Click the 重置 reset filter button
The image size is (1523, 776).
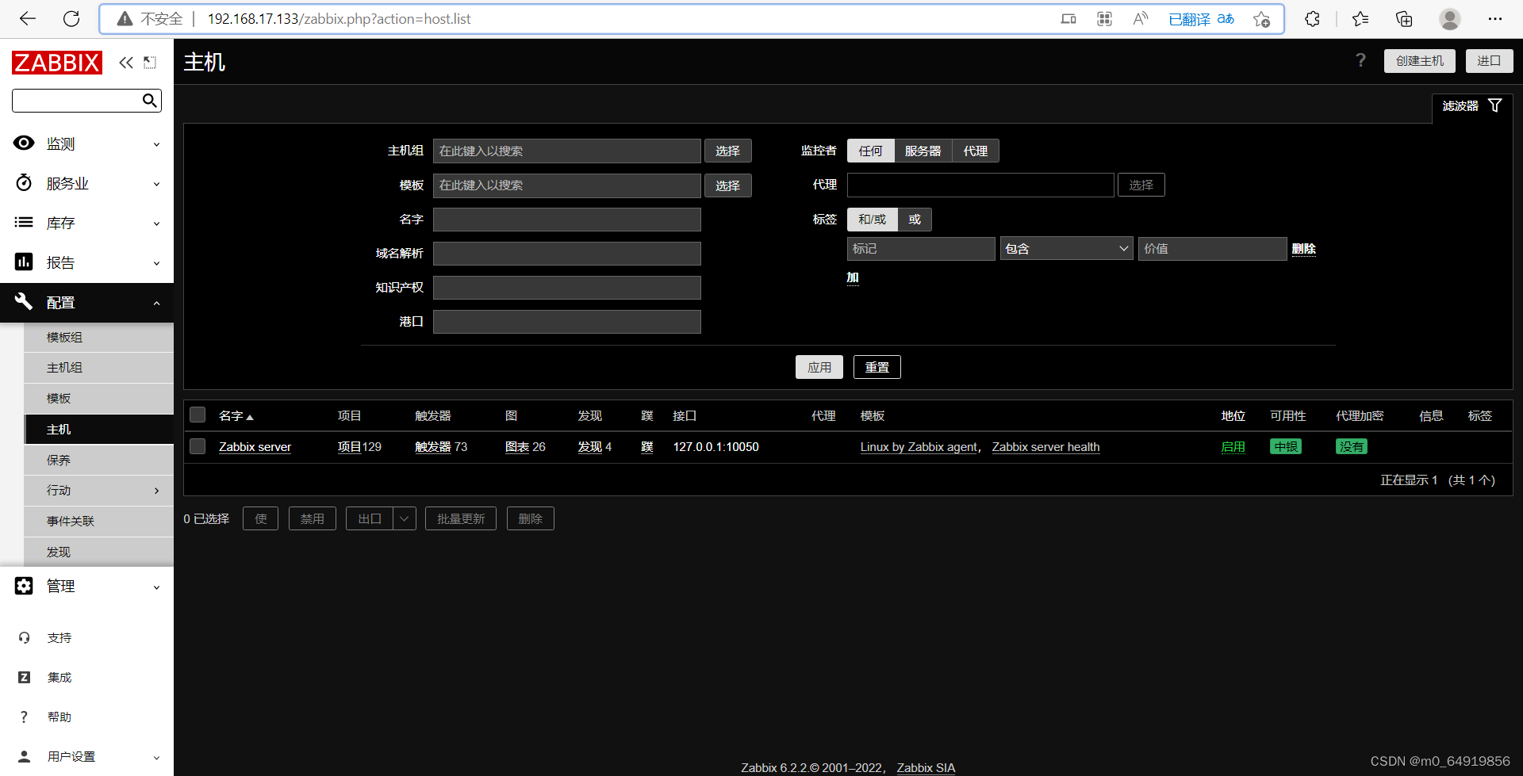point(877,367)
